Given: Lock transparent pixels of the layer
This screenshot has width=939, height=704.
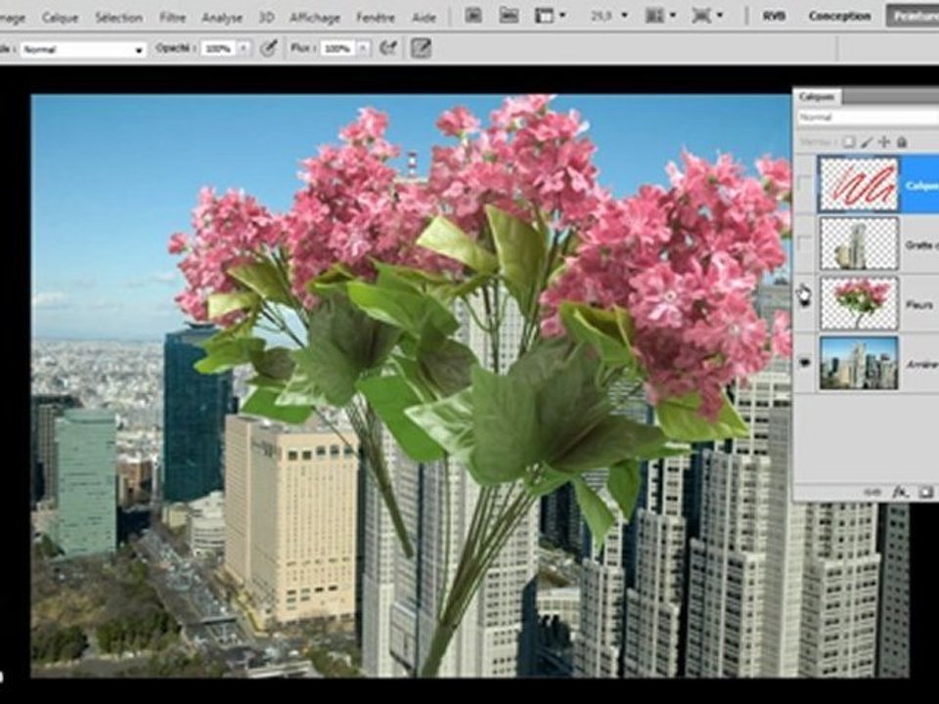Looking at the screenshot, I should coord(849,143).
